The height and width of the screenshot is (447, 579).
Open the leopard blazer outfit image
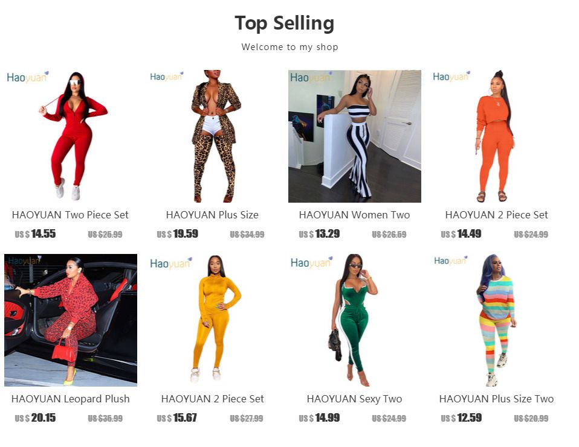click(213, 136)
